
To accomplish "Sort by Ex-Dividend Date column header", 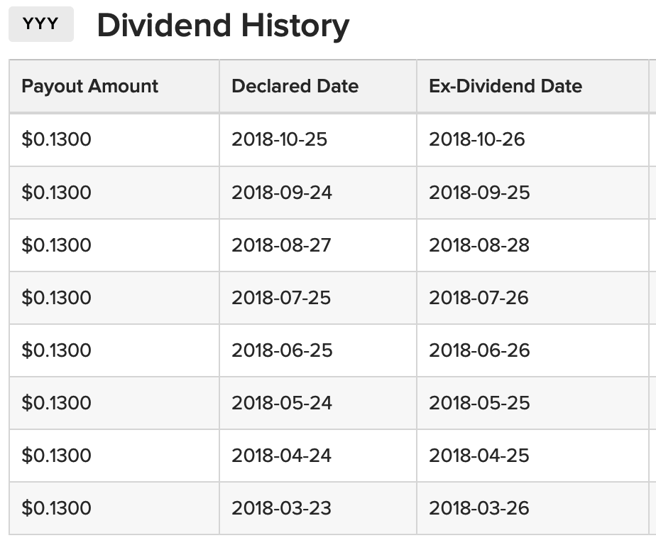I will [x=505, y=87].
